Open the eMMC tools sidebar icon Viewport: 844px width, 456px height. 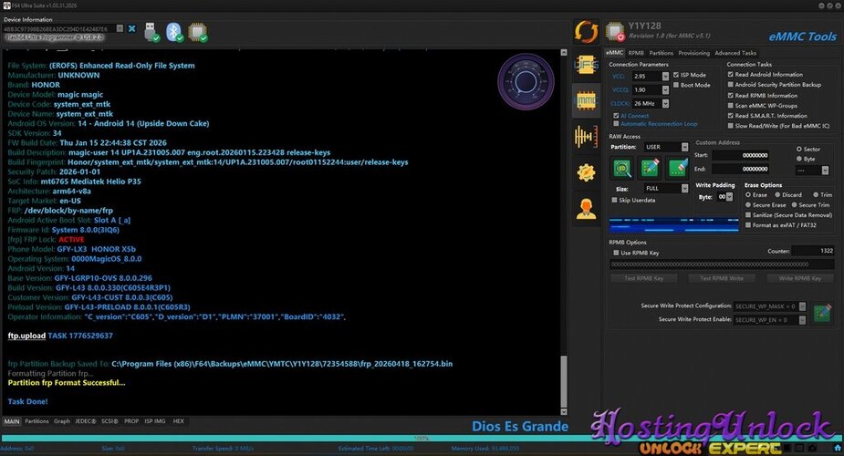click(586, 100)
